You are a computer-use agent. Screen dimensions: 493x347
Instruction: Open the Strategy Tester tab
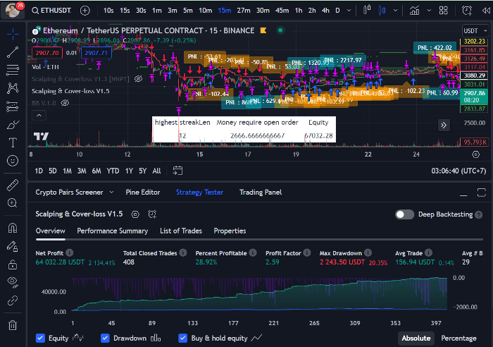click(199, 192)
